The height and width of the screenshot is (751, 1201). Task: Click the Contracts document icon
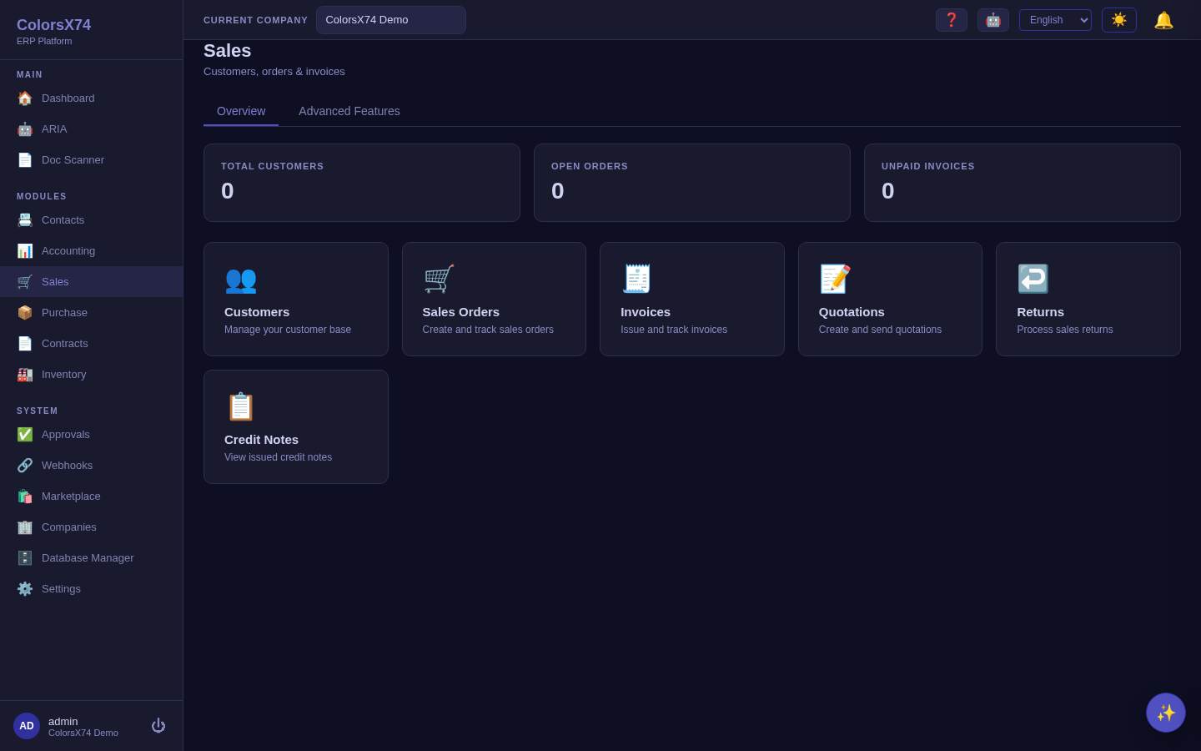coord(25,344)
